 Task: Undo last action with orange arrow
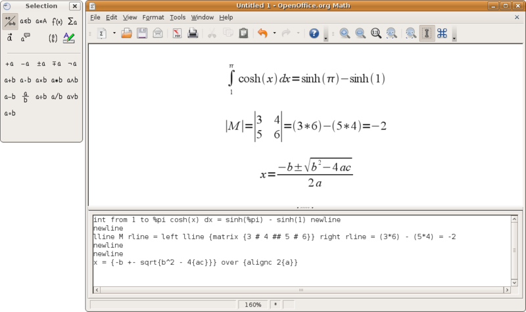262,33
